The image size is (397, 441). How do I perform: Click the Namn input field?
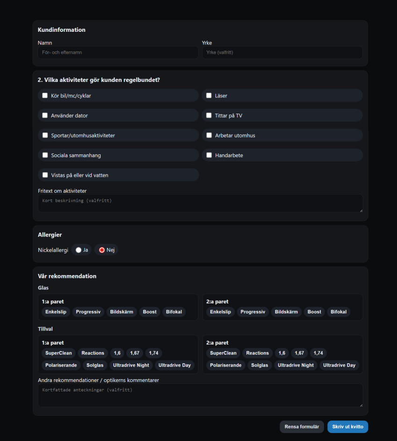point(118,52)
